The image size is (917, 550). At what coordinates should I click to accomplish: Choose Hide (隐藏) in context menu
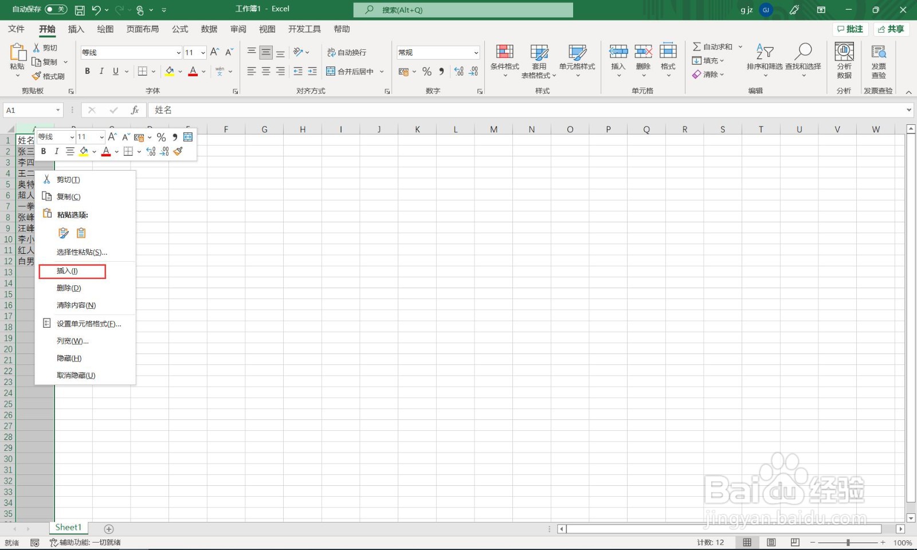pyautogui.click(x=85, y=358)
